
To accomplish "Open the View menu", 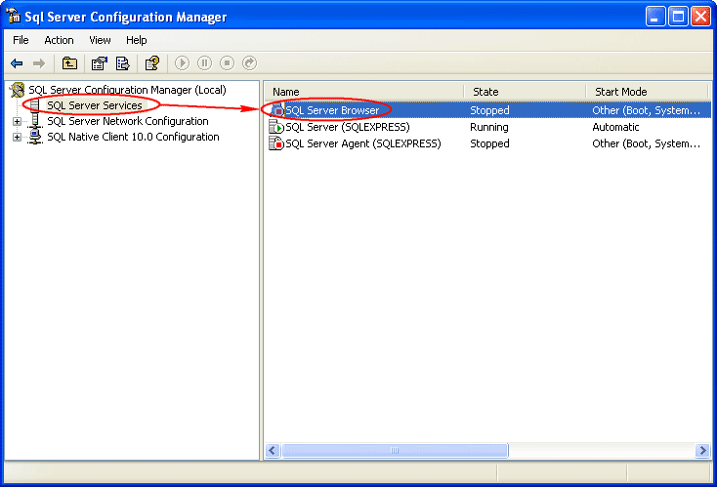I will tap(100, 40).
